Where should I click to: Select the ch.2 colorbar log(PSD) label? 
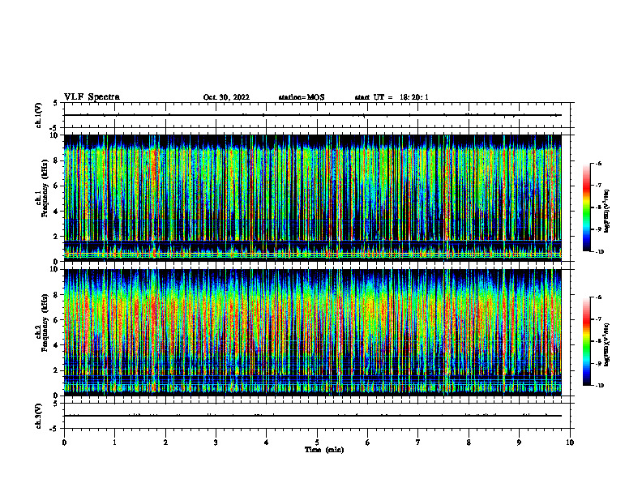(x=607, y=344)
